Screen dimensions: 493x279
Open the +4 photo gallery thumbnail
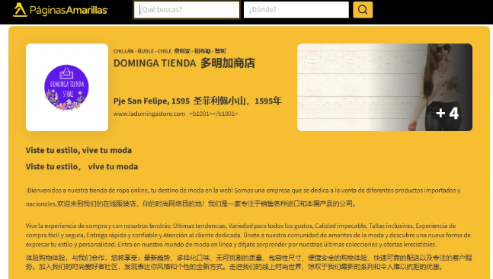click(x=385, y=88)
